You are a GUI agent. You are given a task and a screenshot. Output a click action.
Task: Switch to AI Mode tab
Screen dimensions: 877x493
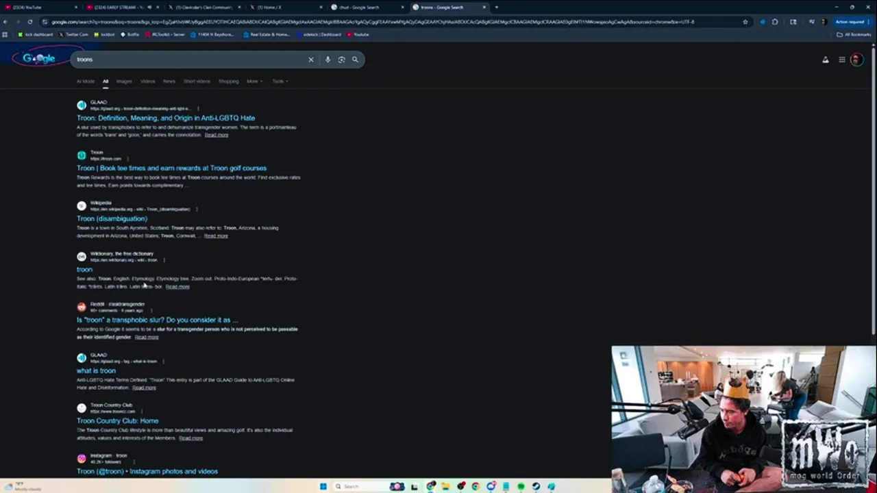click(x=86, y=81)
